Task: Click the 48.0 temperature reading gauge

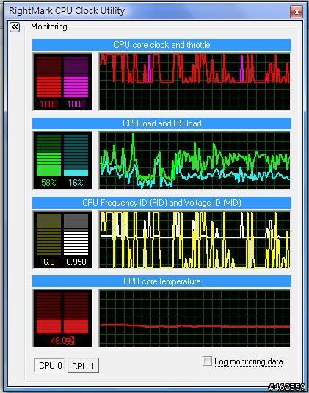Action: point(62,318)
